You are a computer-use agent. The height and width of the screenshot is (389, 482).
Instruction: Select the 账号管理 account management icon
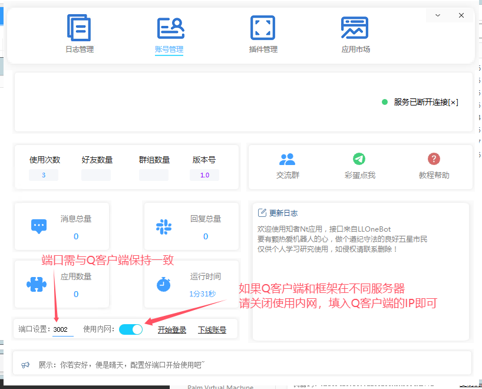tap(171, 28)
